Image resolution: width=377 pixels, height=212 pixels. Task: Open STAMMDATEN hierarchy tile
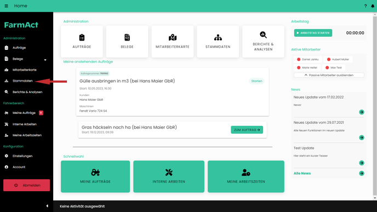(218, 42)
